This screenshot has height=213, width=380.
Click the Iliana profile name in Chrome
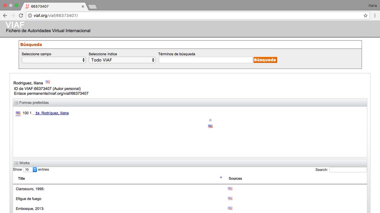click(x=373, y=5)
